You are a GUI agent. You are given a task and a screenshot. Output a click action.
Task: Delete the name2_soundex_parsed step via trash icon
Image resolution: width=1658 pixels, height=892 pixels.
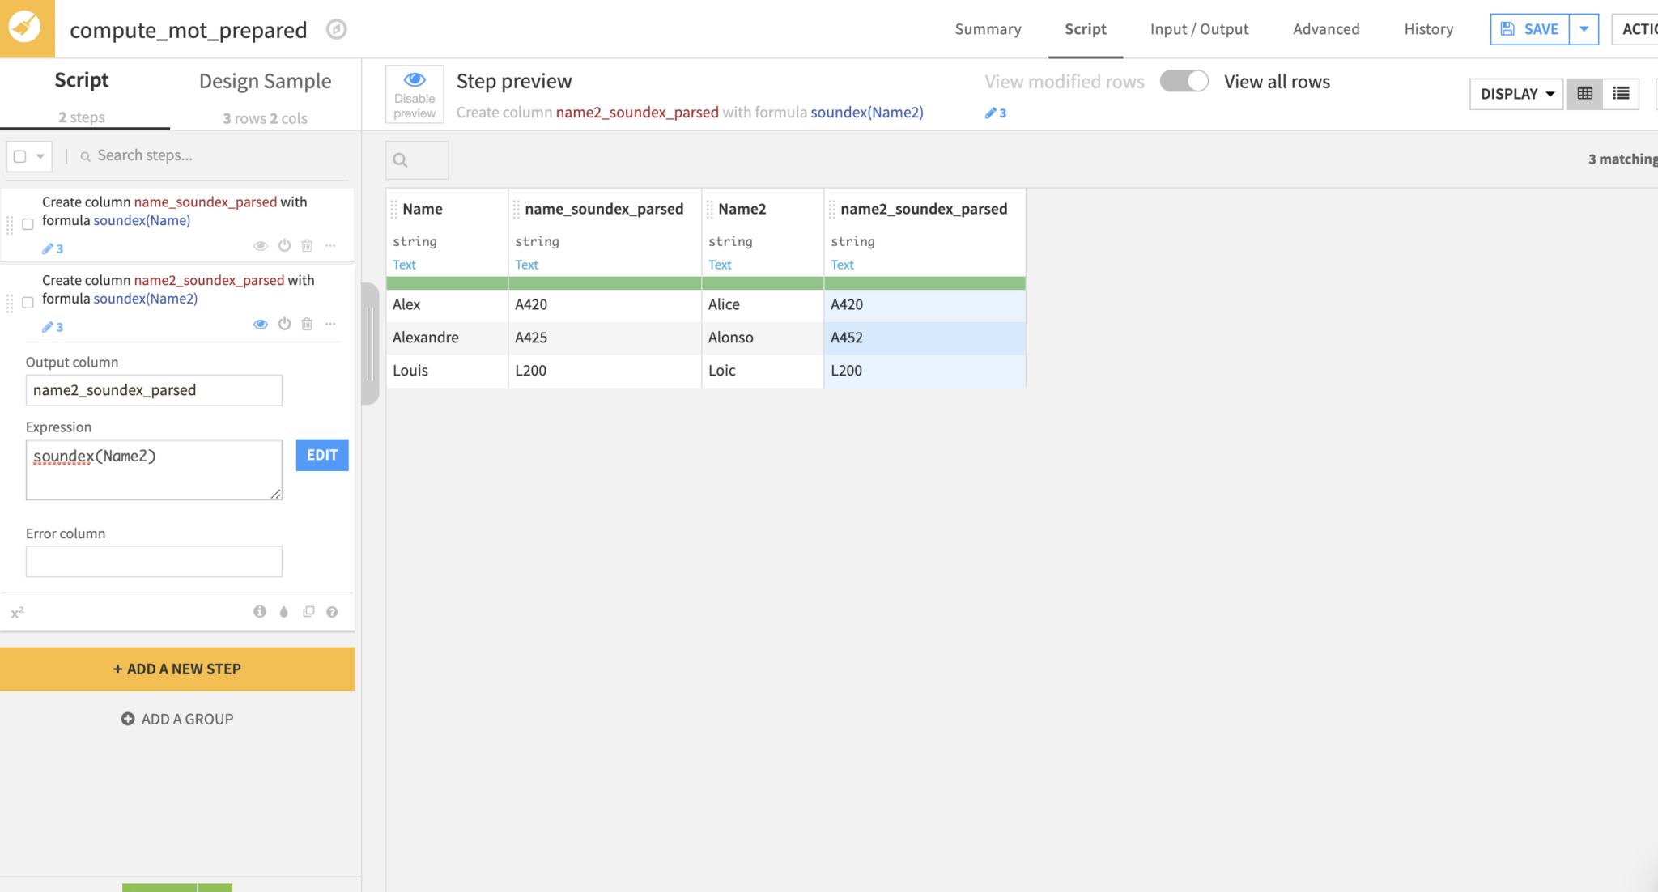click(x=307, y=324)
